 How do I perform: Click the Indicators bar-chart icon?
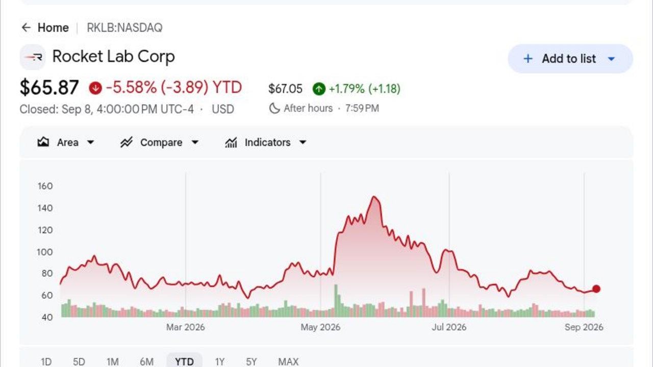click(231, 142)
